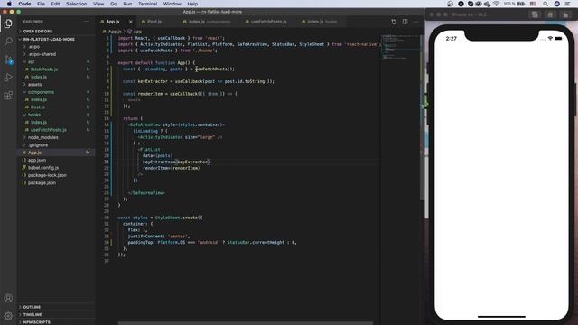Open the Edit menu

point(55,4)
